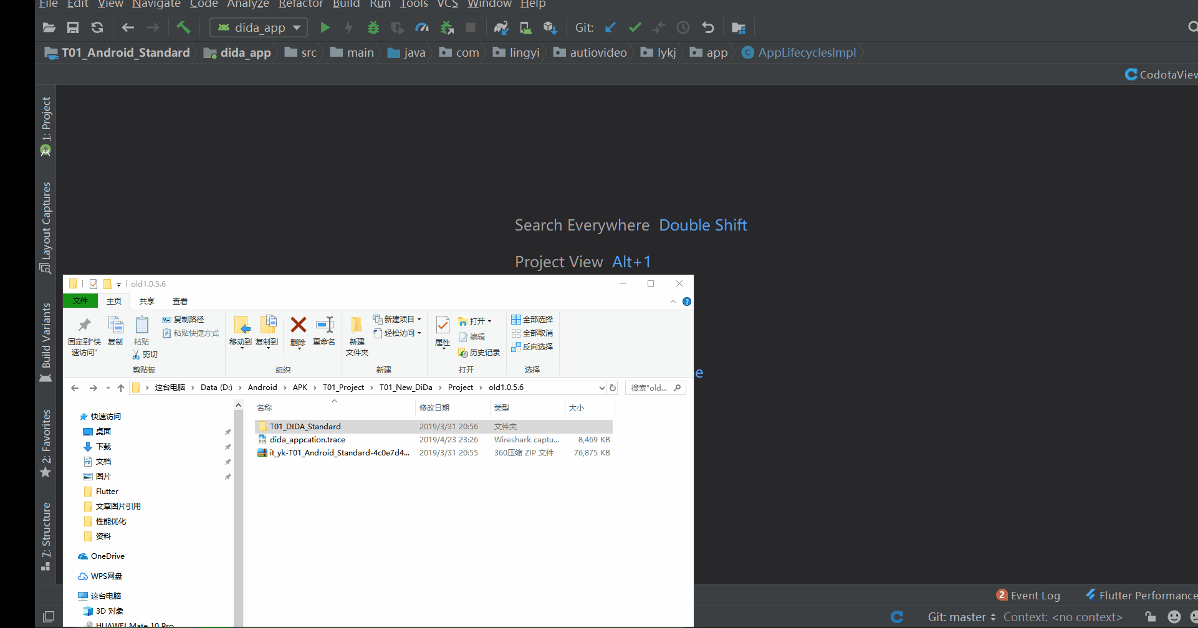The width and height of the screenshot is (1198, 628).
Task: Run the app with the green play icon
Action: click(325, 27)
